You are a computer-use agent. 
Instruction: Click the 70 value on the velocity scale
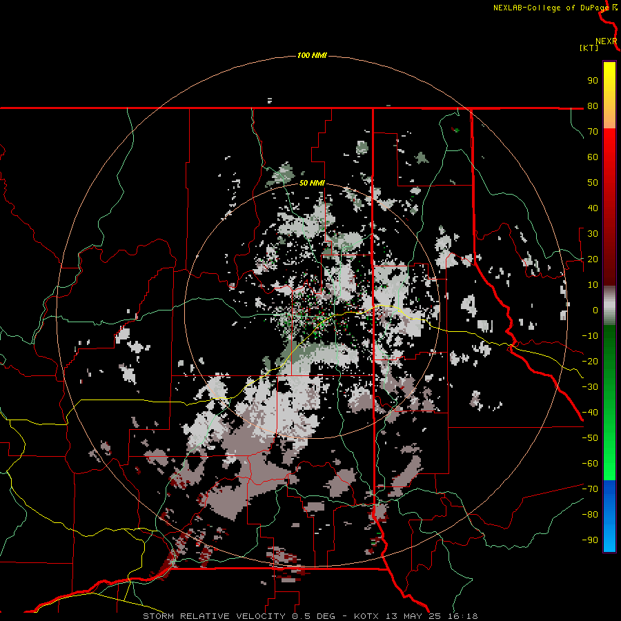click(593, 132)
